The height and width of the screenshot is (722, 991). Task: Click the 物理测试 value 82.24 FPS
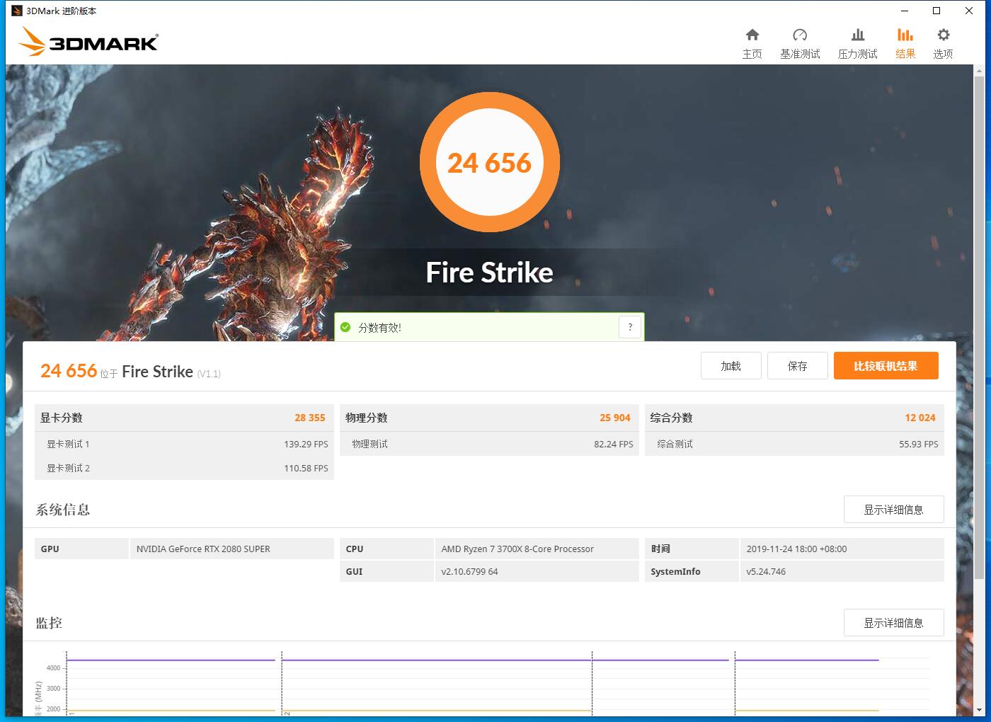[x=614, y=444]
